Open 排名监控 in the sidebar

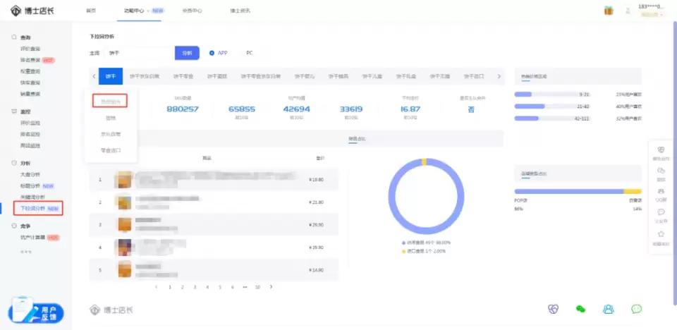(x=30, y=135)
